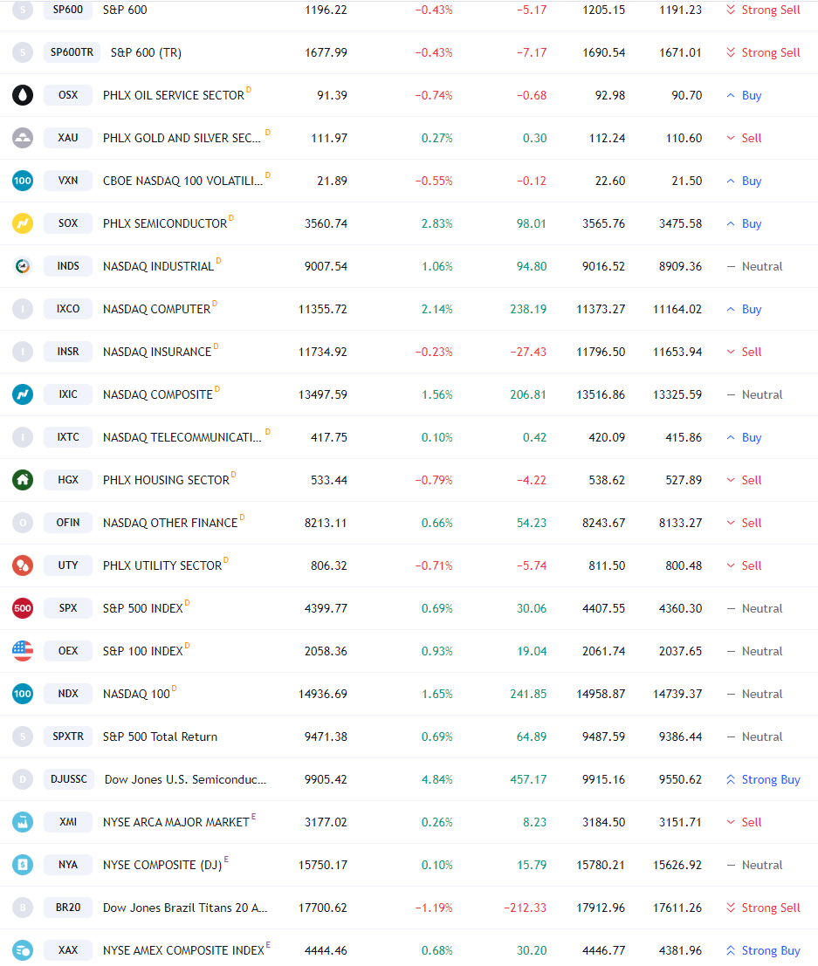Click the HGX green house icon

pos(23,480)
